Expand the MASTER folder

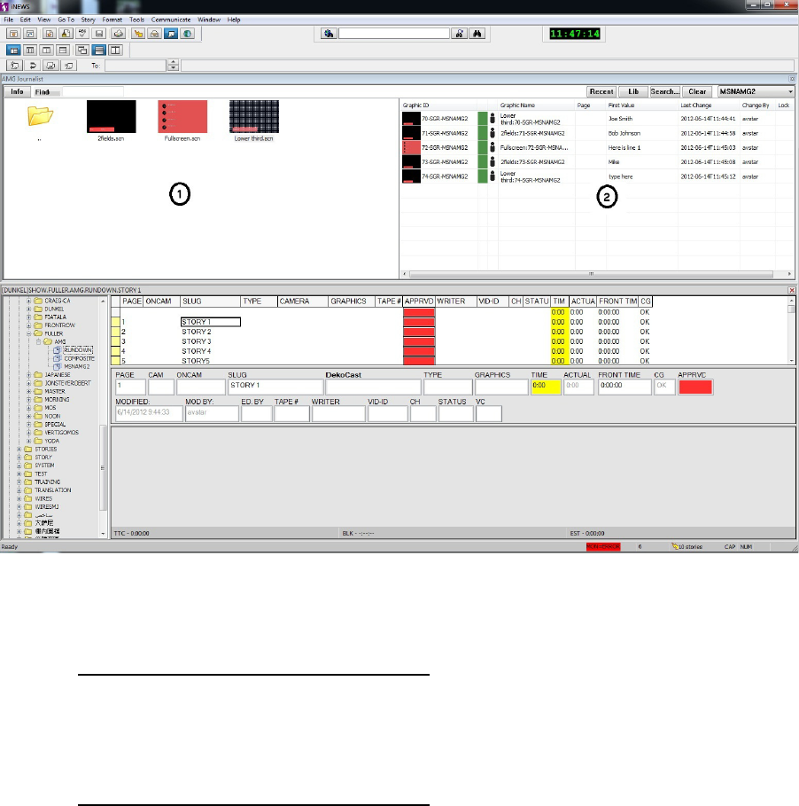pos(28,391)
